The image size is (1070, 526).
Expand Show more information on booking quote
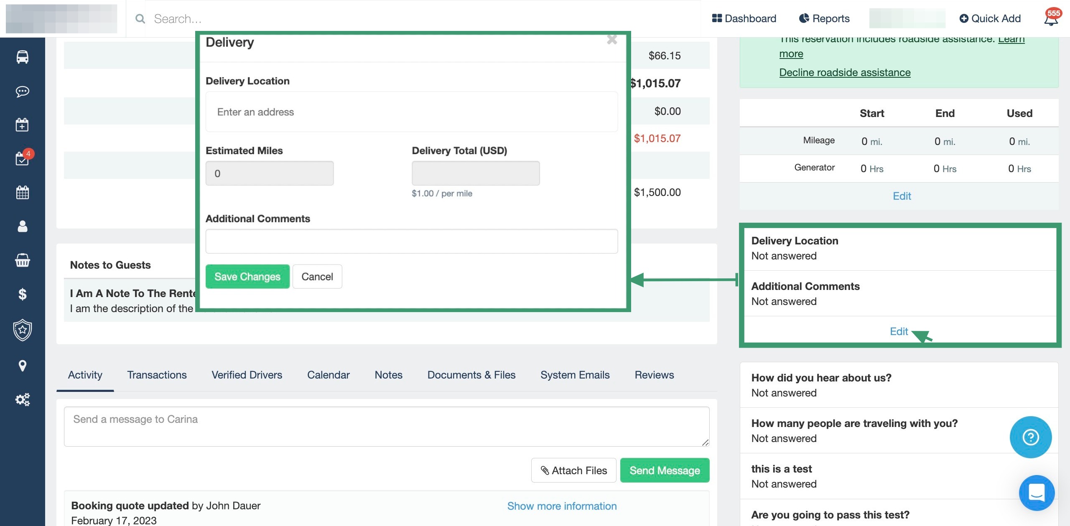(x=562, y=506)
